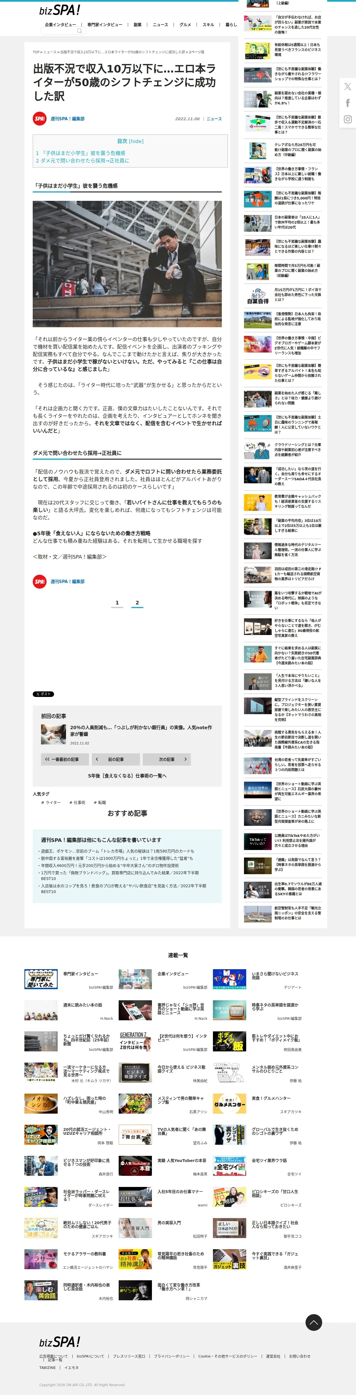Open sidebar article on フランスのビジネス環境
356x1395 pixels.
[x=297, y=50]
